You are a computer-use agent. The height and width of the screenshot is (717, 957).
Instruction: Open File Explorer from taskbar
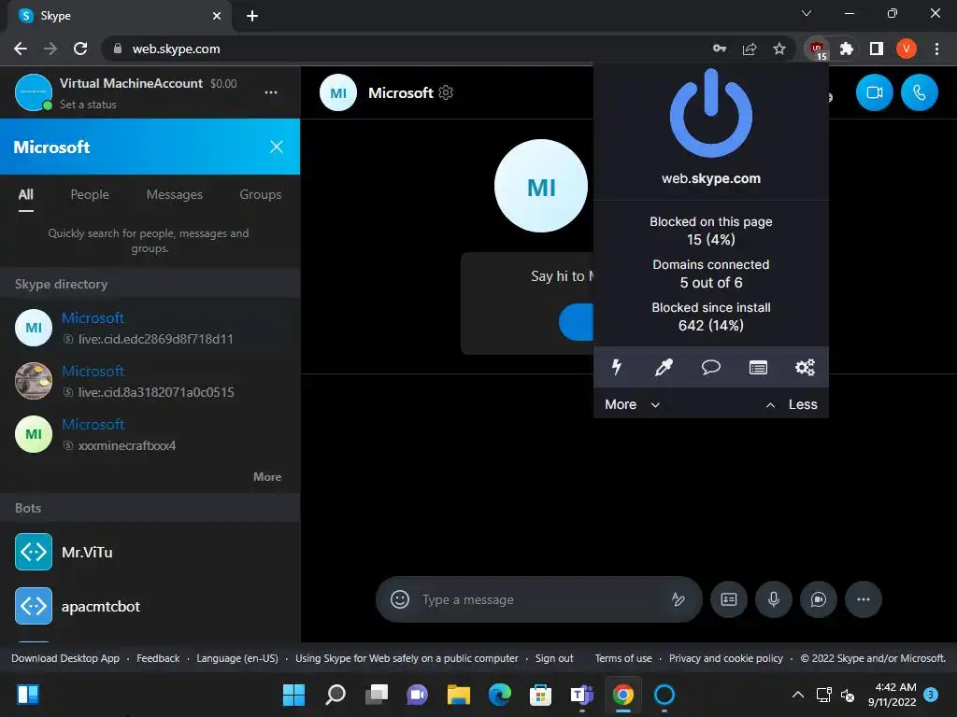(458, 695)
